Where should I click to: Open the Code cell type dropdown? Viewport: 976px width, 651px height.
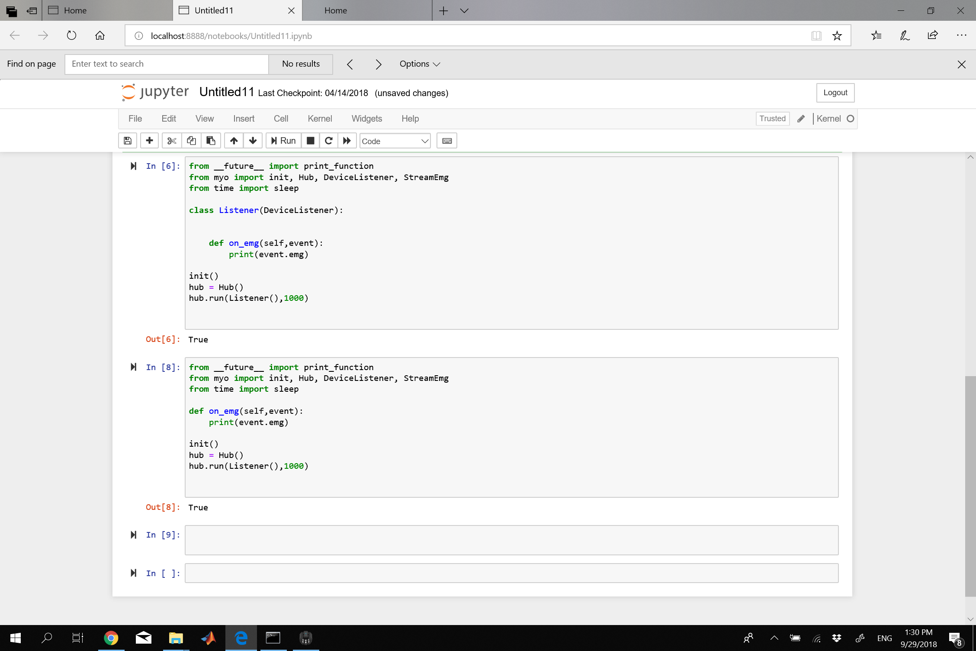pos(395,141)
